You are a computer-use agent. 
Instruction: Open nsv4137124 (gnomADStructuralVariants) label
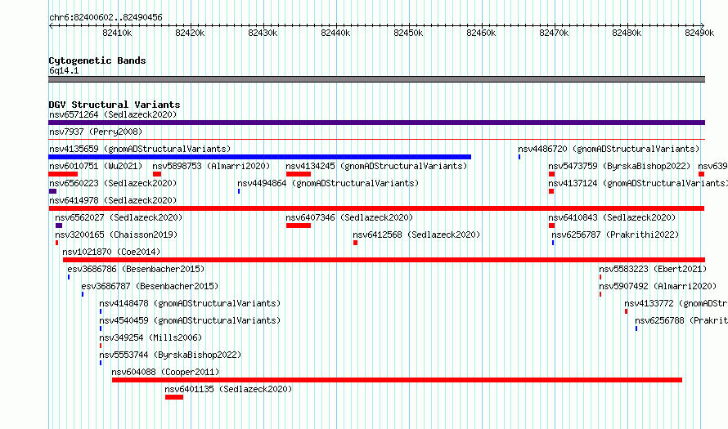(638, 183)
